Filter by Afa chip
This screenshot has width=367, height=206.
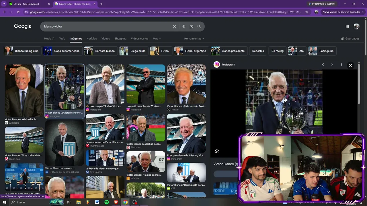297,51
